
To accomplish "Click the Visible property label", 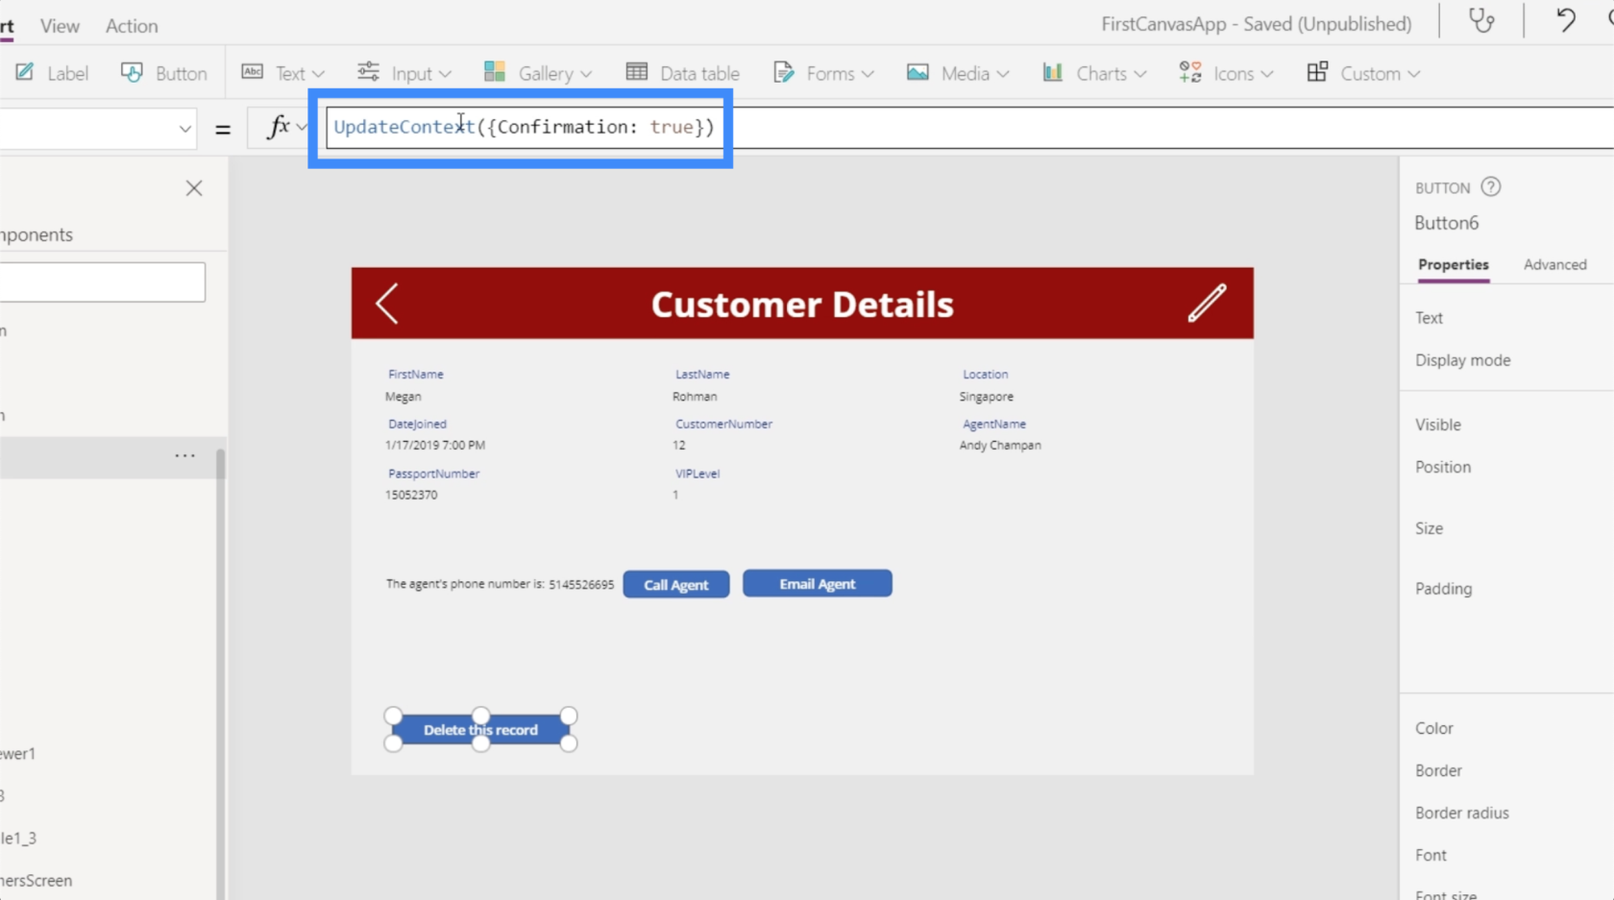I will tap(1438, 425).
